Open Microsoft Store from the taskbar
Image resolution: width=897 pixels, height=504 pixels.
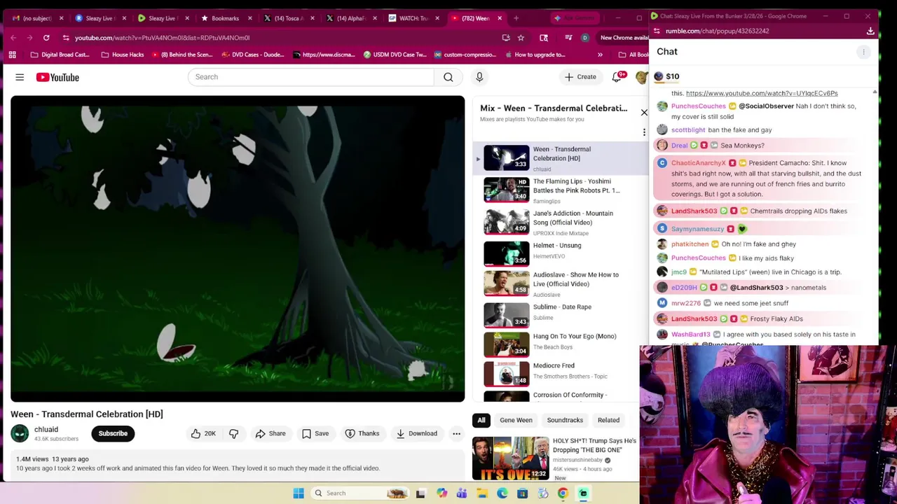click(523, 493)
